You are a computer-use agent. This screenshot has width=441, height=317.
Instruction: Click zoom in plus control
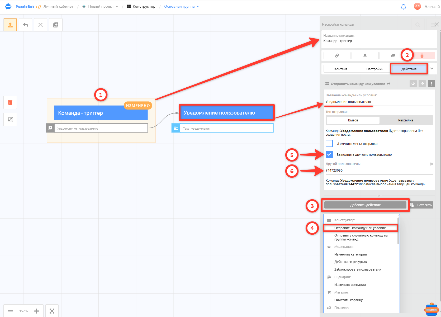(36, 311)
